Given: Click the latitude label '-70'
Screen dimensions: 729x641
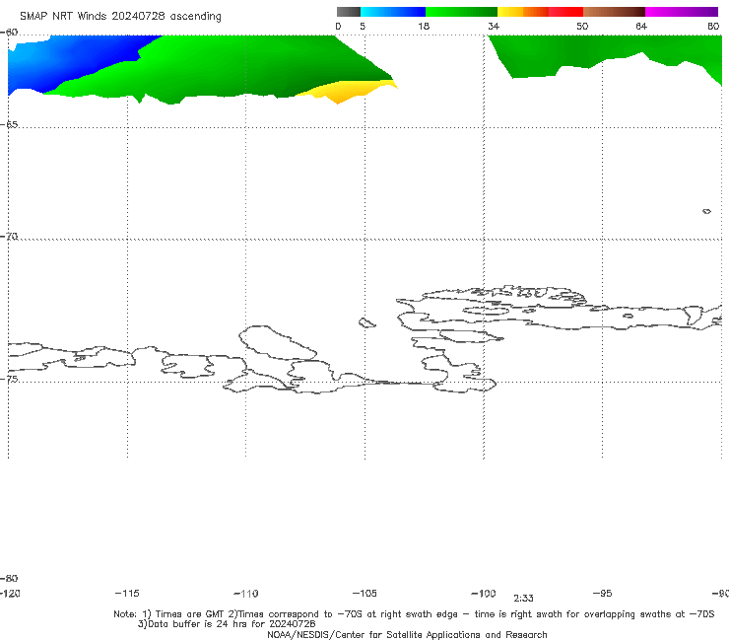Looking at the screenshot, I should [x=9, y=237].
